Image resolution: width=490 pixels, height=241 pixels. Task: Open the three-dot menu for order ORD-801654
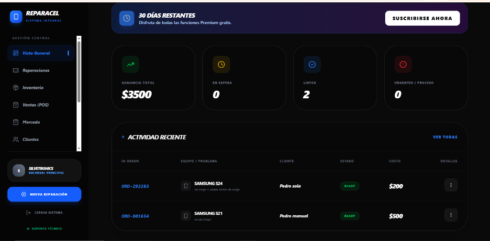click(x=451, y=215)
